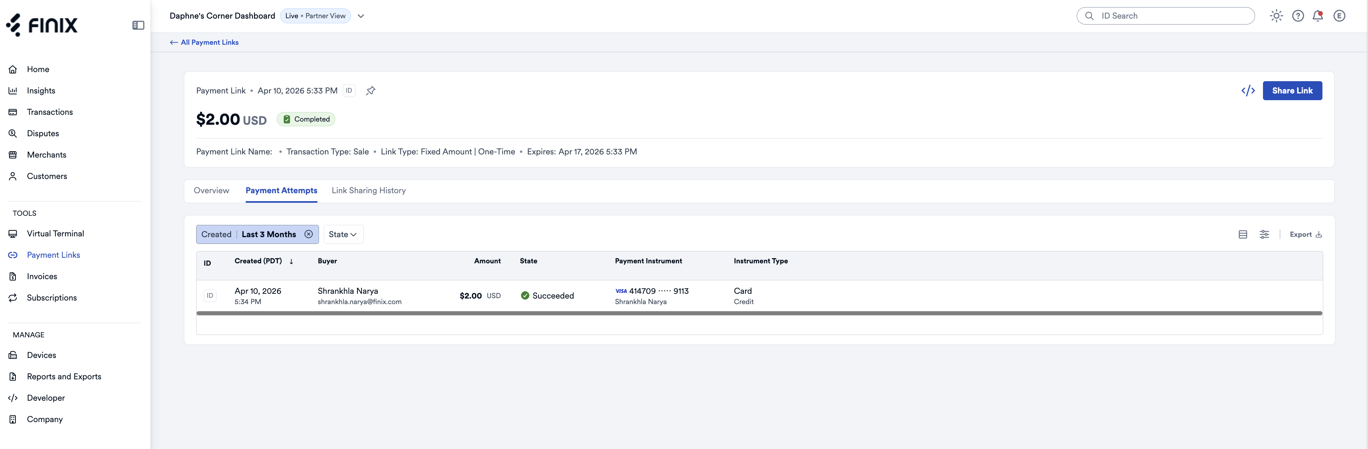The width and height of the screenshot is (1368, 449).
Task: Click the Company building icon
Action: click(13, 419)
